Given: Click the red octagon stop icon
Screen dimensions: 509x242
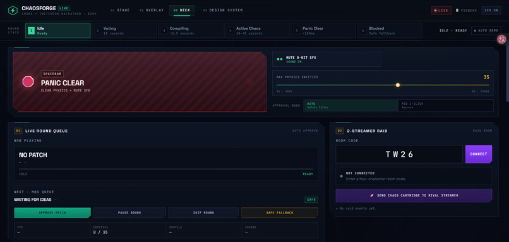Looking at the screenshot, I should coord(28,82).
